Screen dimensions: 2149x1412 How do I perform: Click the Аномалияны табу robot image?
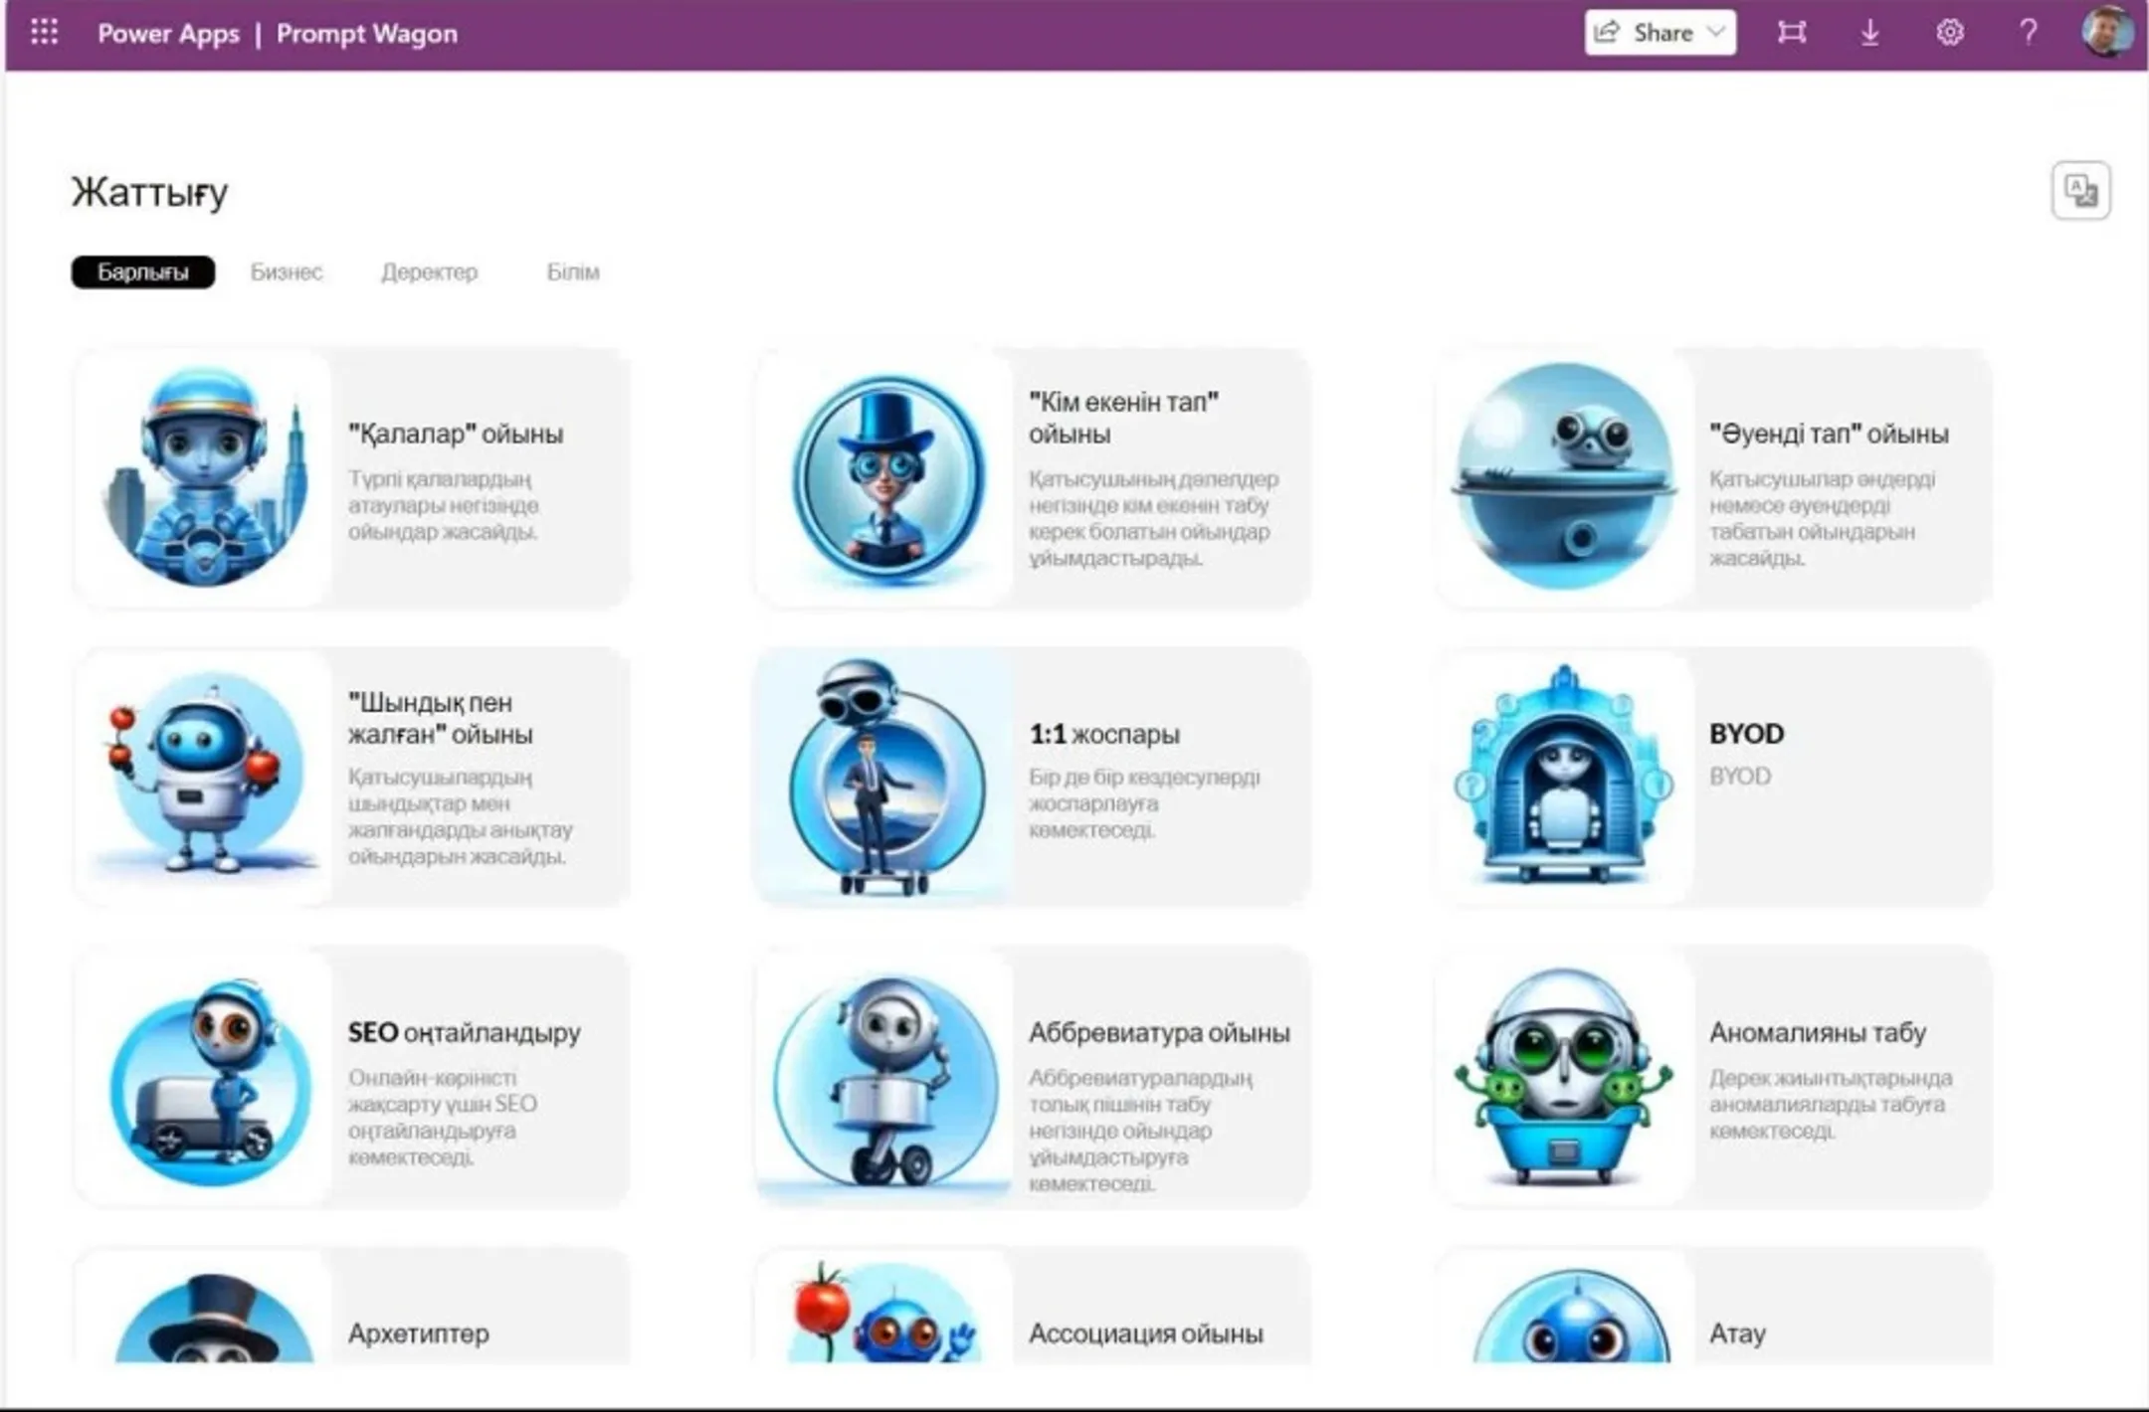pos(1565,1077)
